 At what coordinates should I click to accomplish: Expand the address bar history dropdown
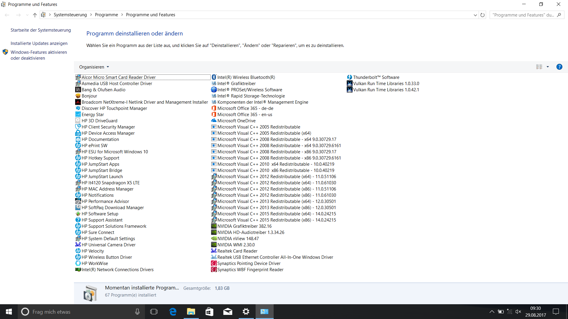click(475, 15)
